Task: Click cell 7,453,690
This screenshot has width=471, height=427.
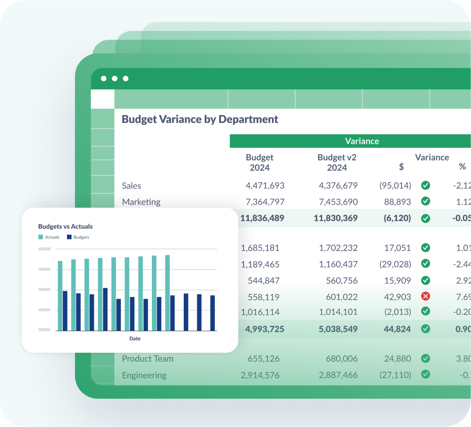Action: tap(338, 202)
